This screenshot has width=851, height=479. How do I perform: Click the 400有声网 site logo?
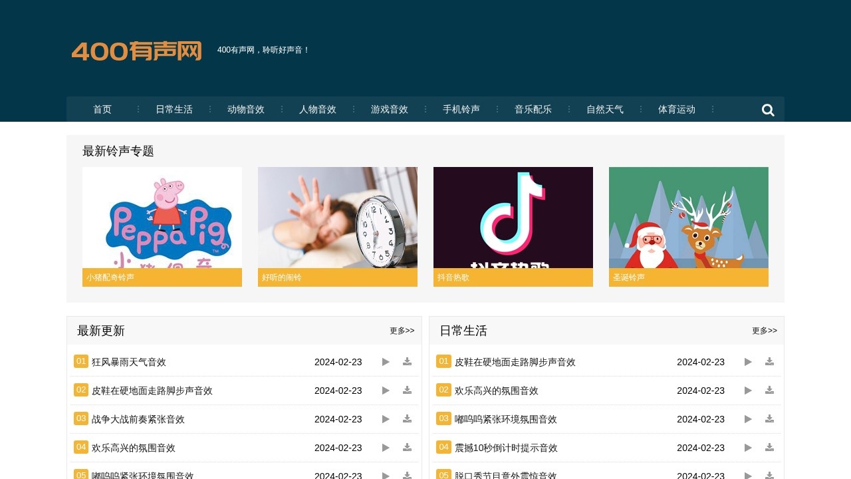pos(137,51)
